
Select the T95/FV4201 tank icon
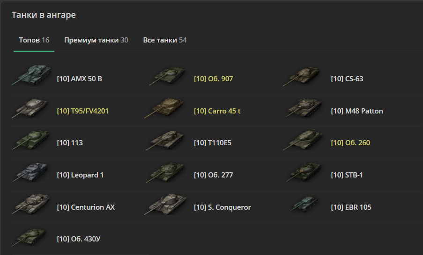tap(31, 109)
